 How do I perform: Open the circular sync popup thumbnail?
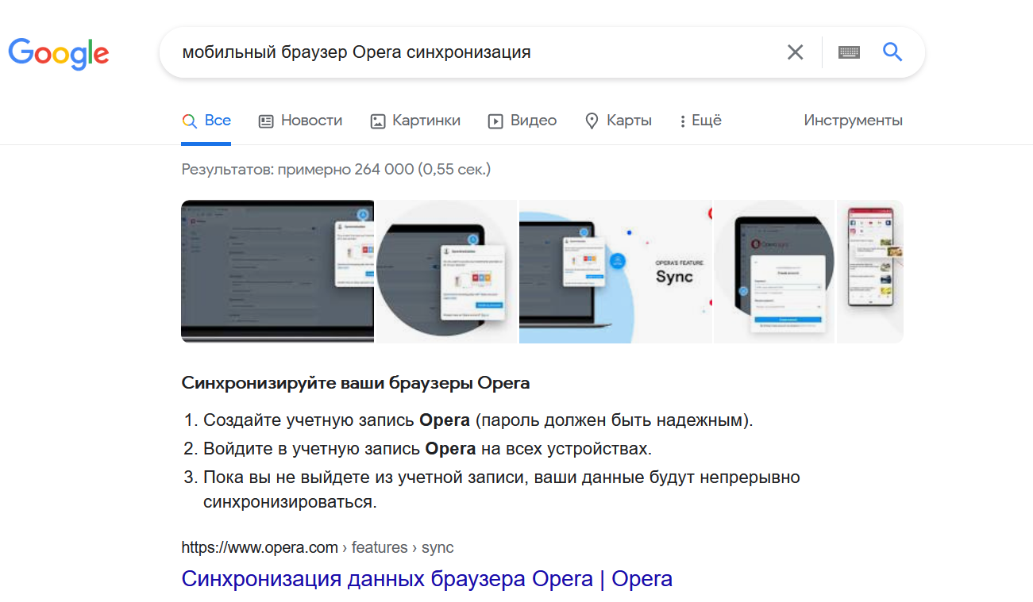click(x=446, y=271)
